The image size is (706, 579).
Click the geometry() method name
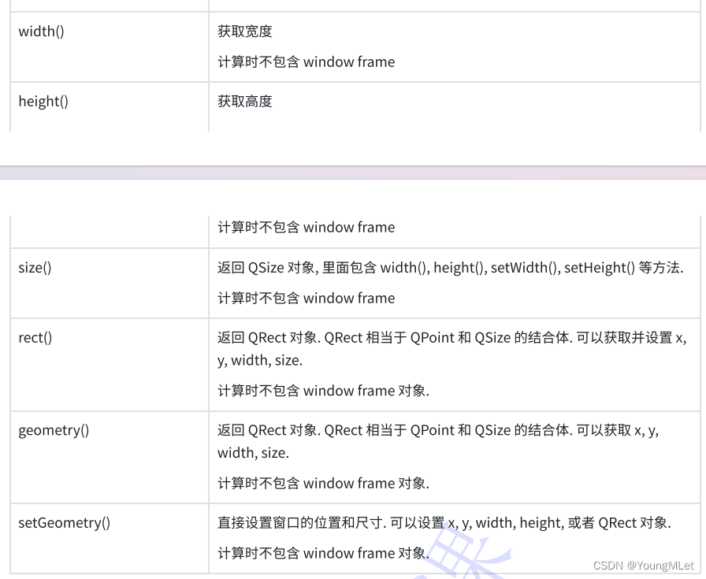[54, 430]
